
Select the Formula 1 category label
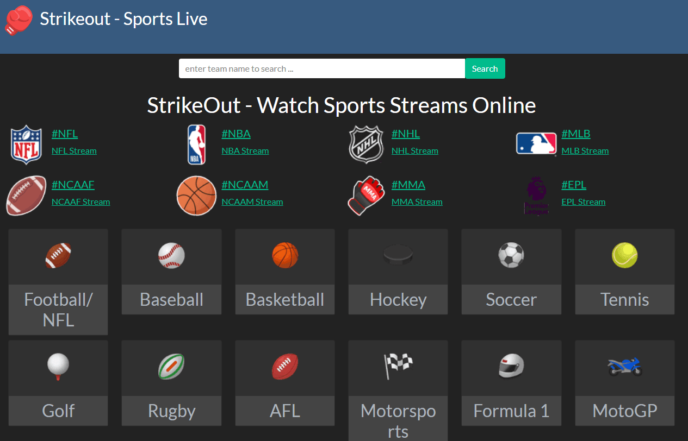coord(511,411)
